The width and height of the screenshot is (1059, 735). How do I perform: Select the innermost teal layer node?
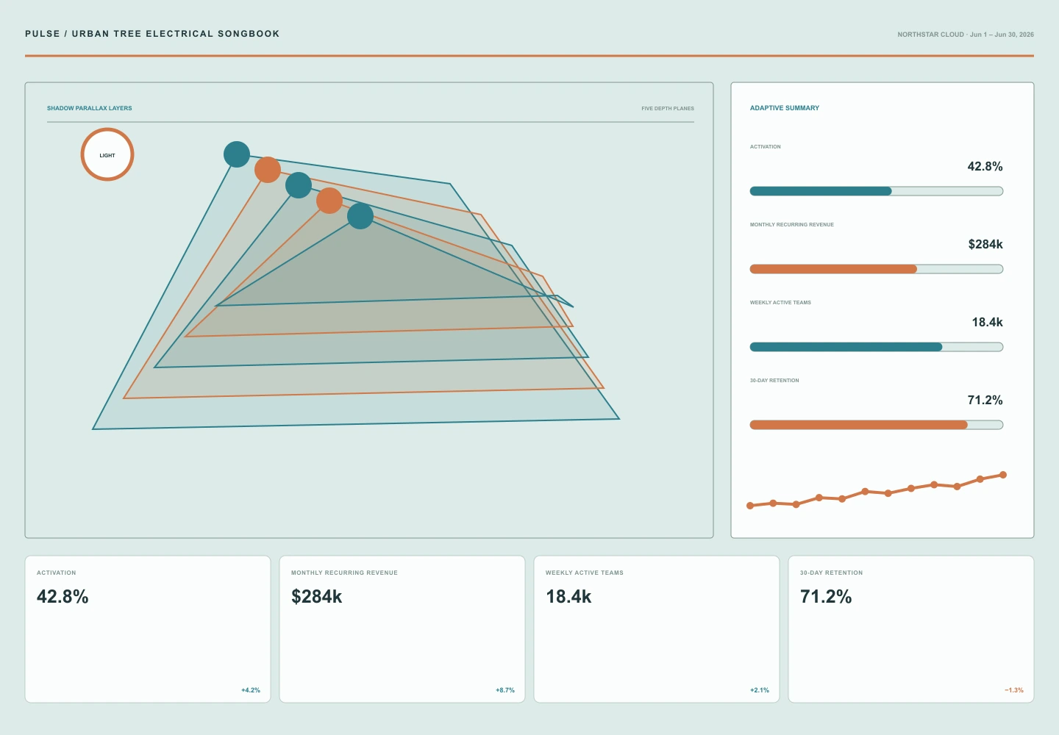(360, 216)
